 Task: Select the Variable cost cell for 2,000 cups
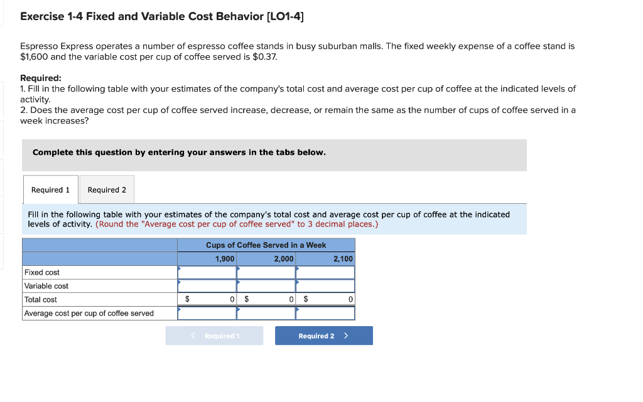[266, 285]
